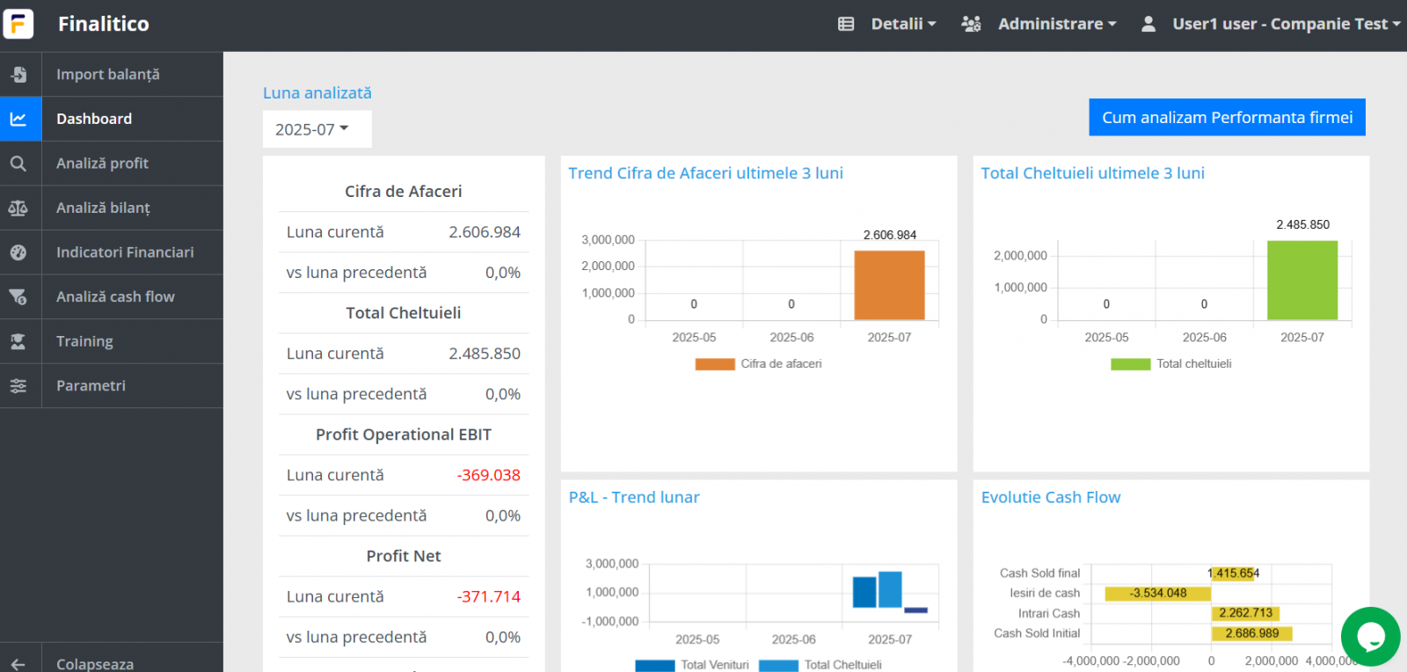The height and width of the screenshot is (672, 1407).
Task: Click the orange 2025-07 revenue bar
Action: click(889, 285)
